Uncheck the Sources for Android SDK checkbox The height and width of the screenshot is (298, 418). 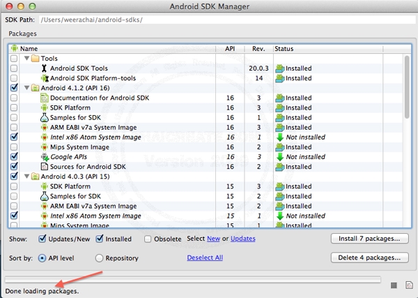14,166
